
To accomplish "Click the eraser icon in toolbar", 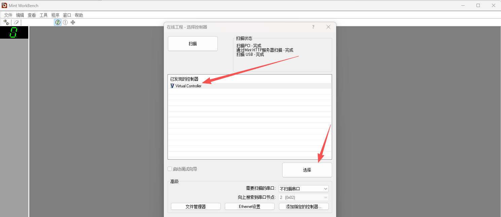I will (16, 22).
